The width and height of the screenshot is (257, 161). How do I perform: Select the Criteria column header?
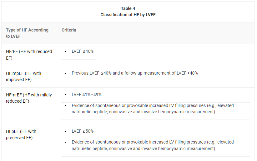pyautogui.click(x=69, y=30)
